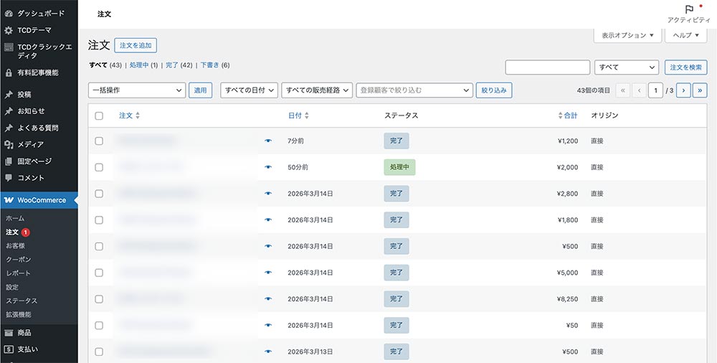The width and height of the screenshot is (717, 363).
Task: Open the すべての販売経路 dropdown
Action: tap(317, 90)
